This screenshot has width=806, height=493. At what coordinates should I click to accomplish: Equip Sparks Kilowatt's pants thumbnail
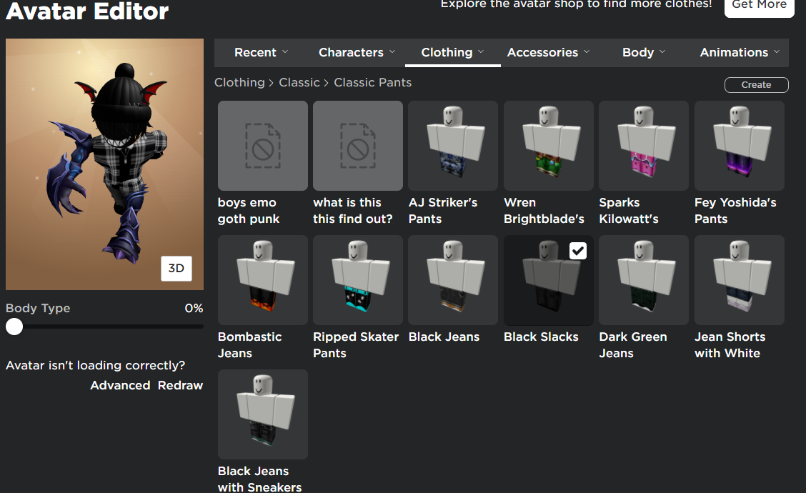point(644,146)
